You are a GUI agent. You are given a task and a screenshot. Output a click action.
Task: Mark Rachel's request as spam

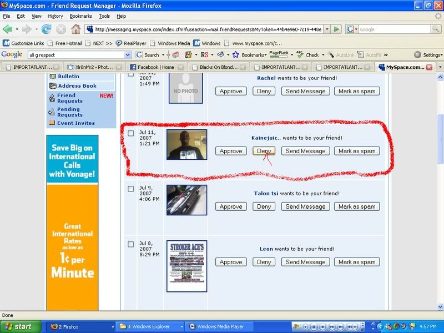[x=357, y=91]
